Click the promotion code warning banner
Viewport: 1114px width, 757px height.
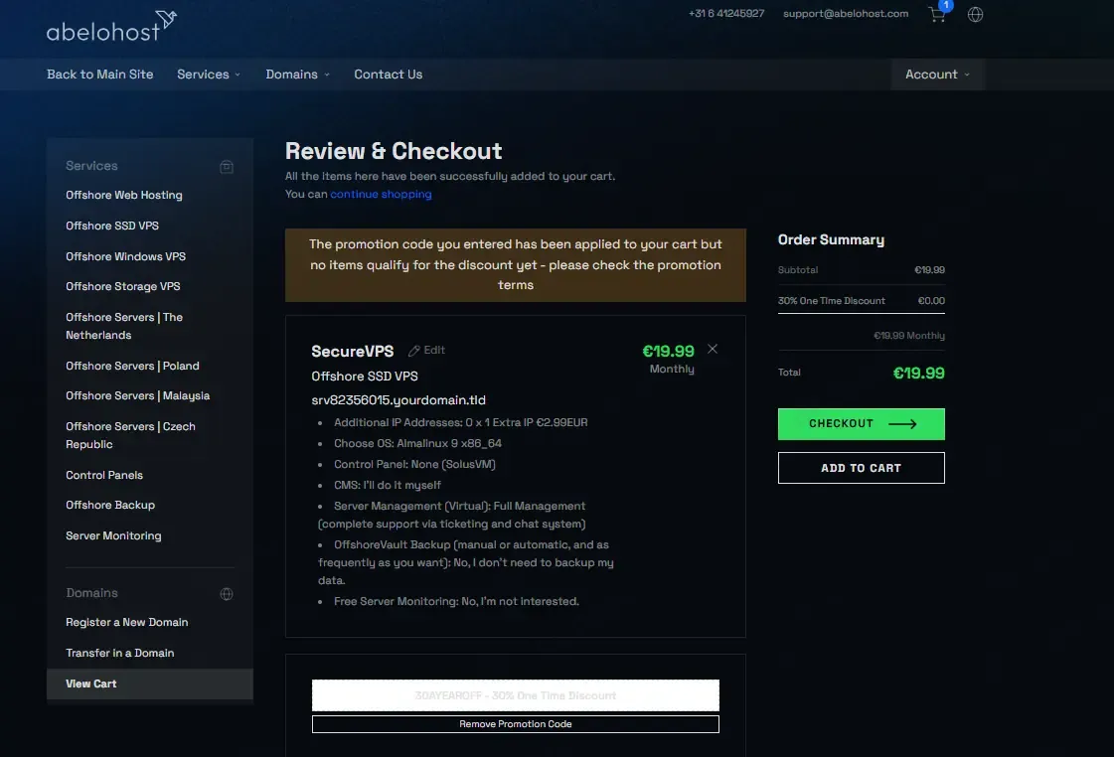[515, 265]
